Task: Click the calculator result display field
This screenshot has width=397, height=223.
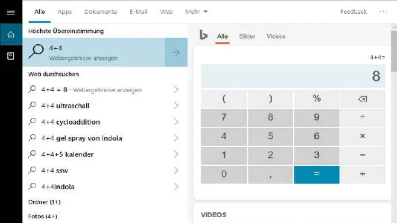Action: 293,76
